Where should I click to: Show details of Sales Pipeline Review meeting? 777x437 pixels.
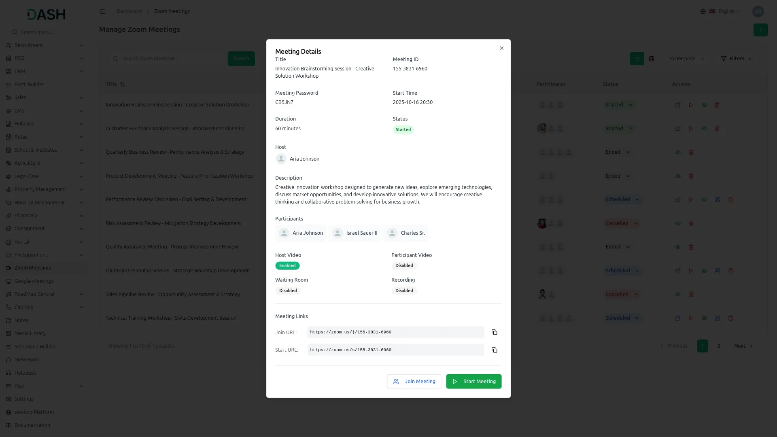tap(678, 295)
